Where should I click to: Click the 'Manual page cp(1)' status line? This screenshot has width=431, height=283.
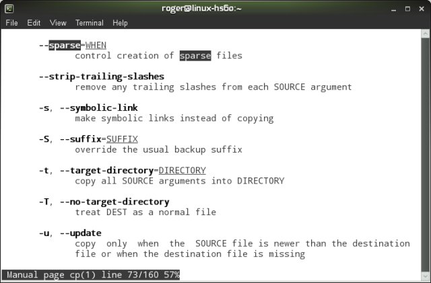(91, 275)
